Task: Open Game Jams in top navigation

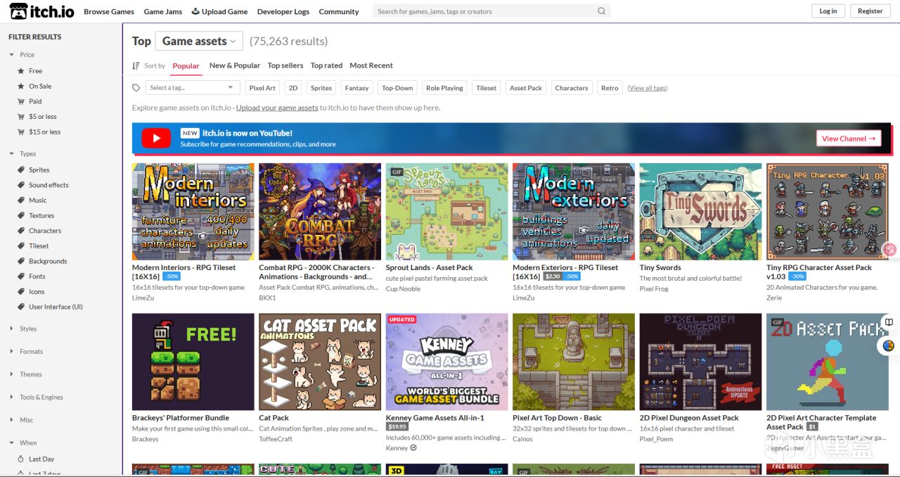Action: [x=163, y=11]
